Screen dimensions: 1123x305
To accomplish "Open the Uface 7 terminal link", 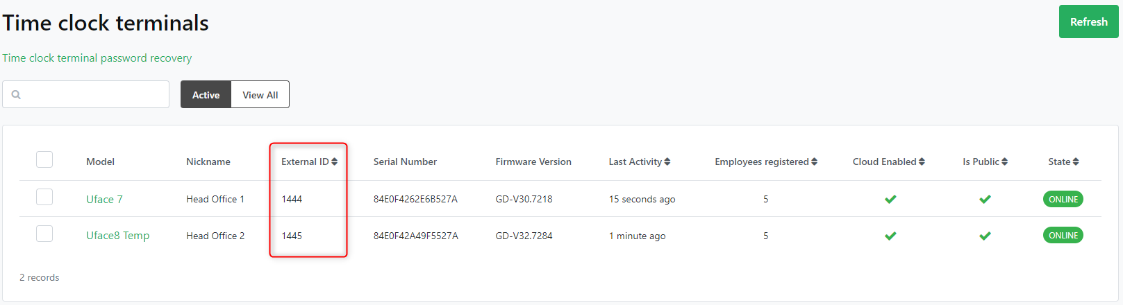I will click(x=104, y=199).
